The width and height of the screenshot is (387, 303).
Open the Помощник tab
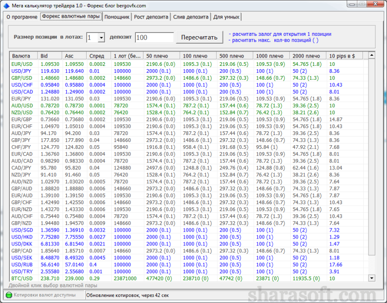coord(117,17)
